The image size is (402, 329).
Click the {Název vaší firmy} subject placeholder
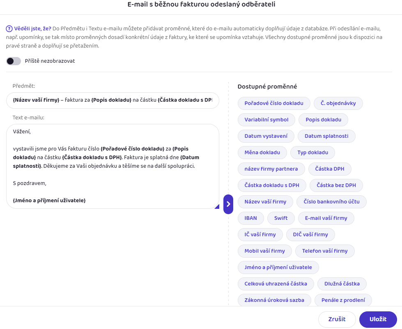[36, 100]
